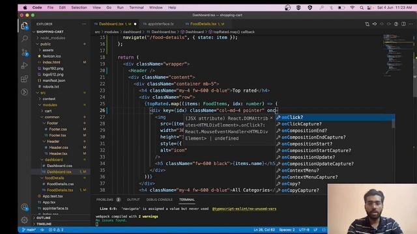Open the Terminal panel tab
The width and height of the screenshot is (417, 234).
point(187,200)
